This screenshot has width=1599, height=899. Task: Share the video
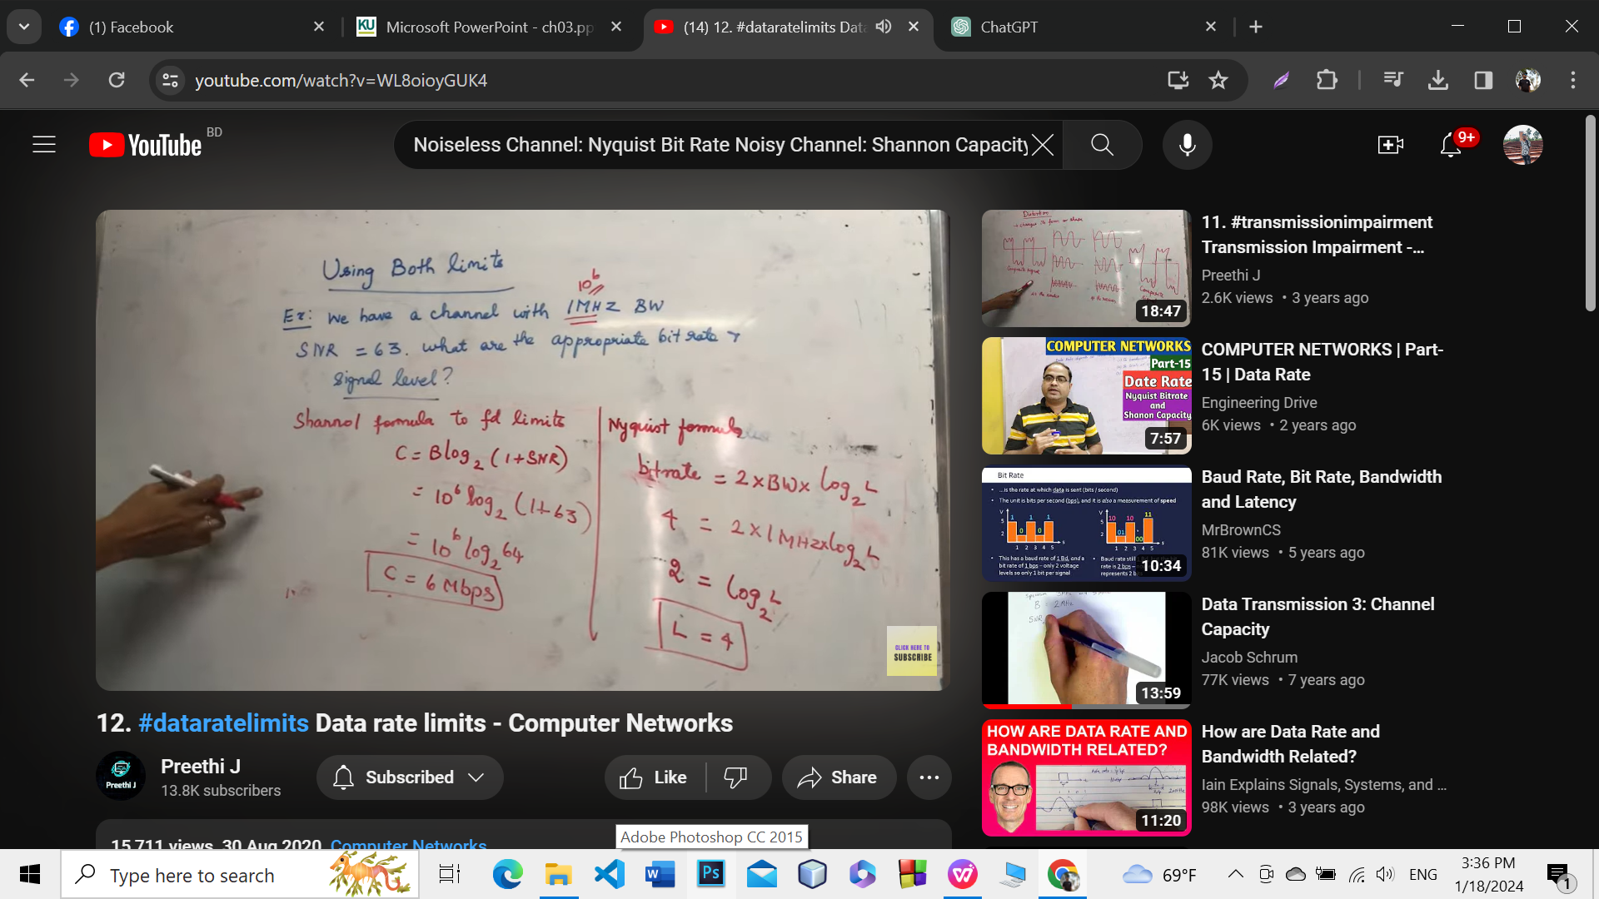[838, 777]
